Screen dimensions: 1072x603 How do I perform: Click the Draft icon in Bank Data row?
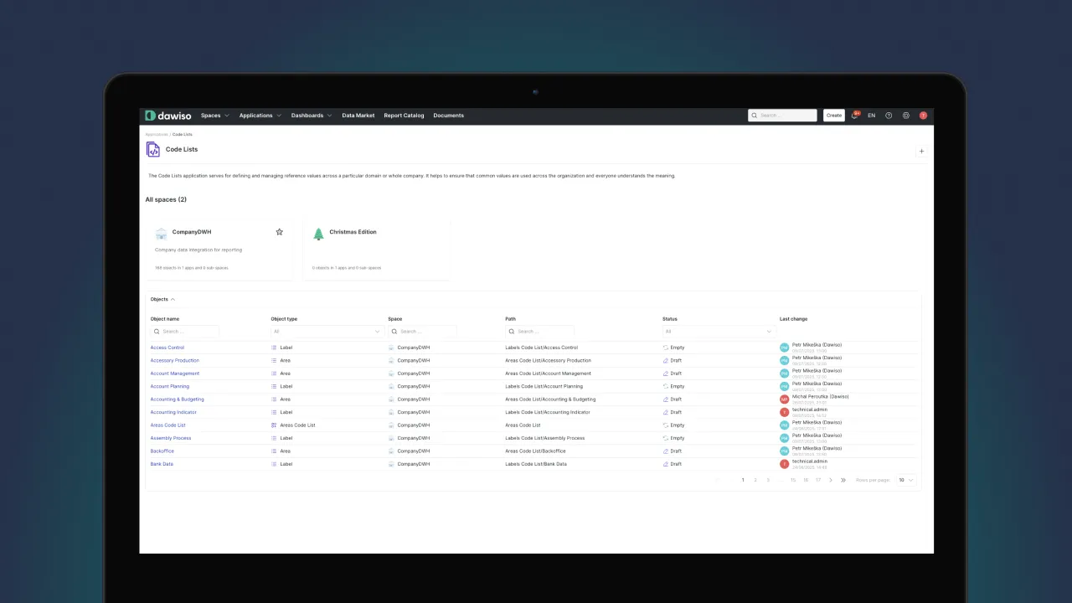tap(666, 464)
